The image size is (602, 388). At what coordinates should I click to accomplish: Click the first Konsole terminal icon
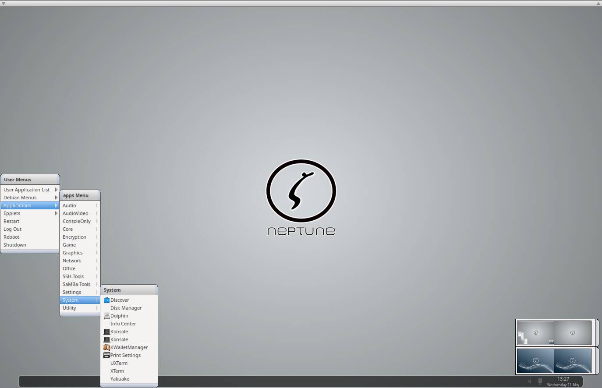[106, 332]
